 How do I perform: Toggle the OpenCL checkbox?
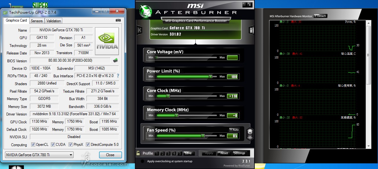(x=33, y=145)
